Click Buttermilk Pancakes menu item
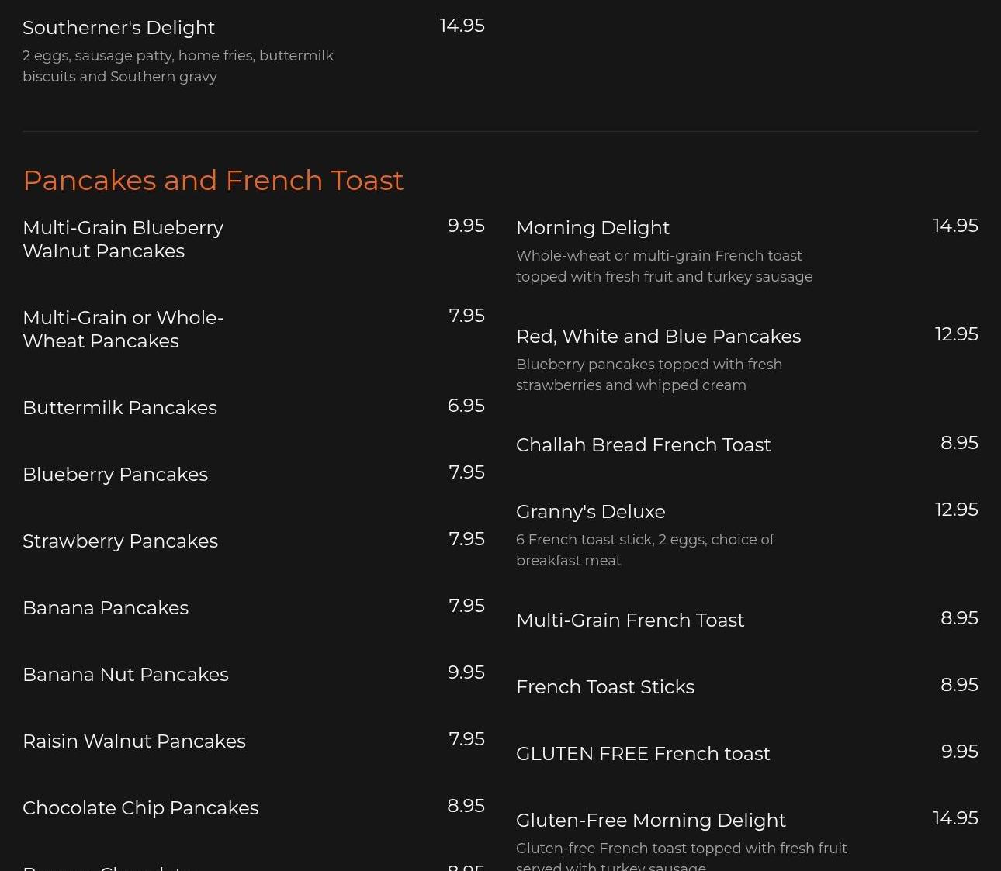The width and height of the screenshot is (1001, 871). pos(119,407)
